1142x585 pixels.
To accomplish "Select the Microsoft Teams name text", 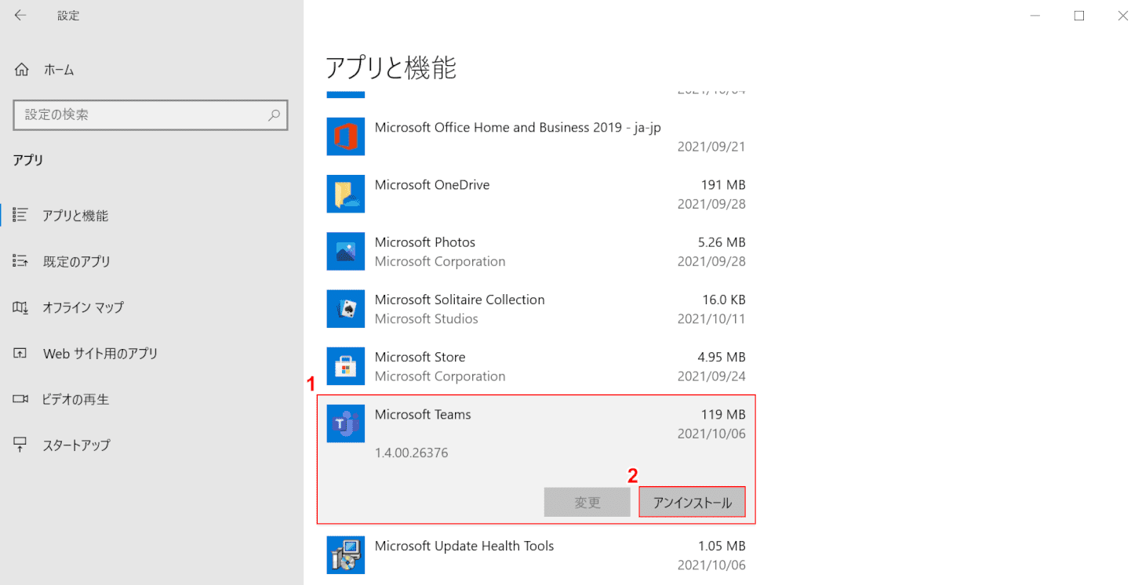I will click(x=423, y=414).
